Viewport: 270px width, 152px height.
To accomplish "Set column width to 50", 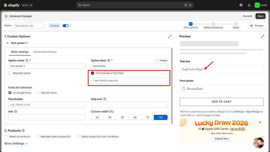I will [122, 117].
